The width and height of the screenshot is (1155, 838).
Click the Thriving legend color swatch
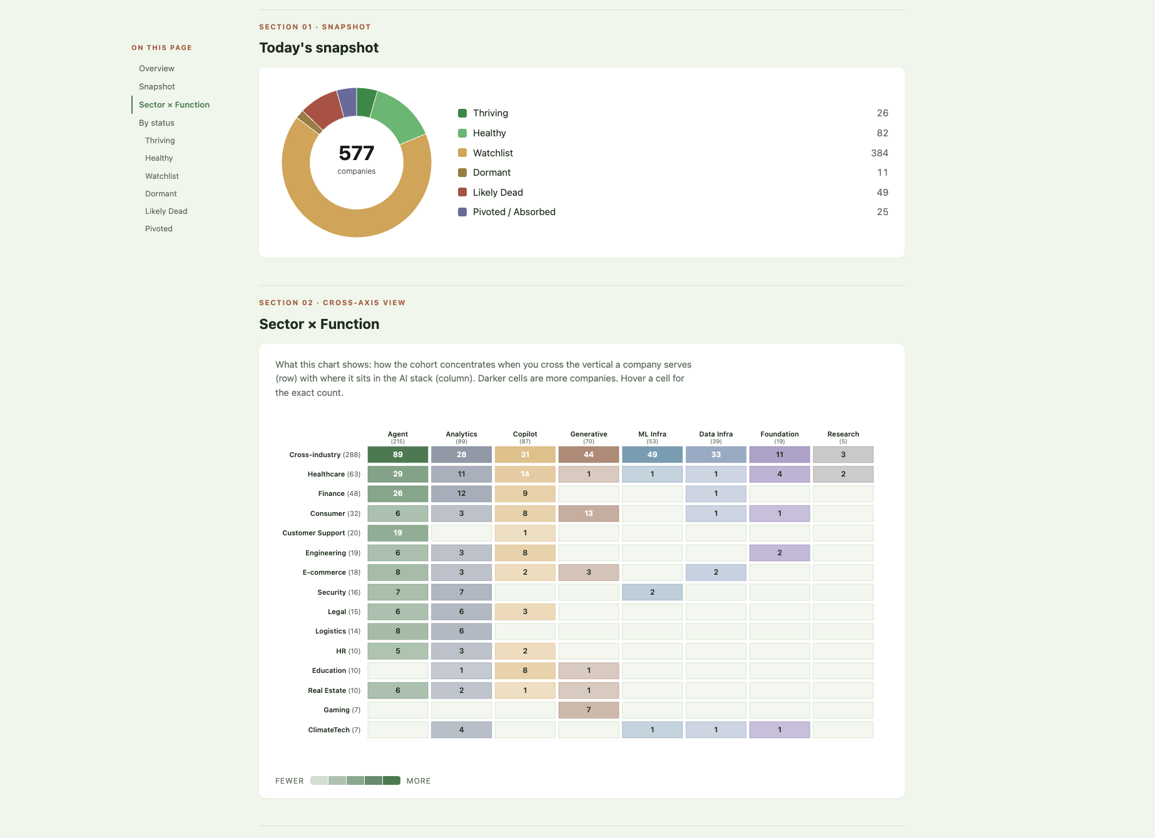click(462, 113)
